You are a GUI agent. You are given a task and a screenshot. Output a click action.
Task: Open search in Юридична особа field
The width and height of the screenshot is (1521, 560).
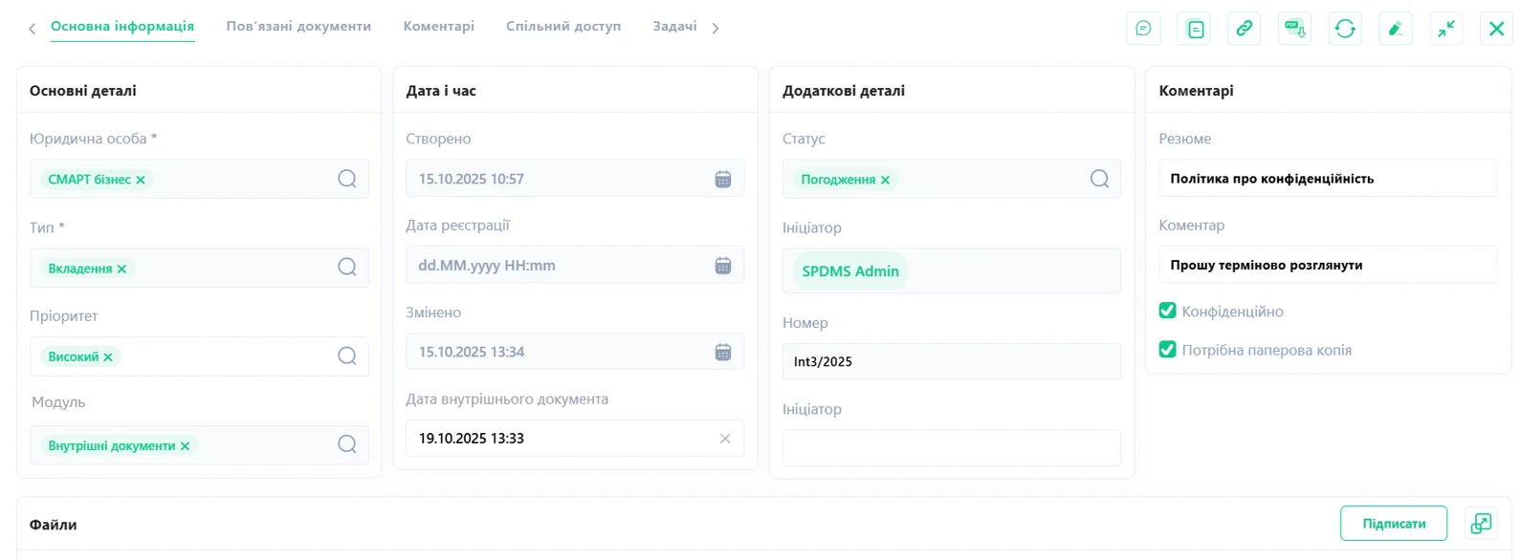pyautogui.click(x=347, y=179)
